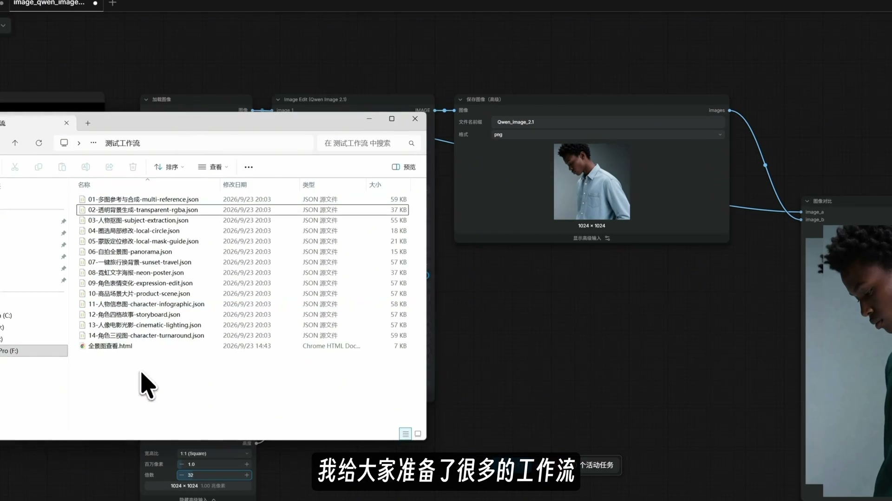Click the 个活动任务 button

pos(597,465)
